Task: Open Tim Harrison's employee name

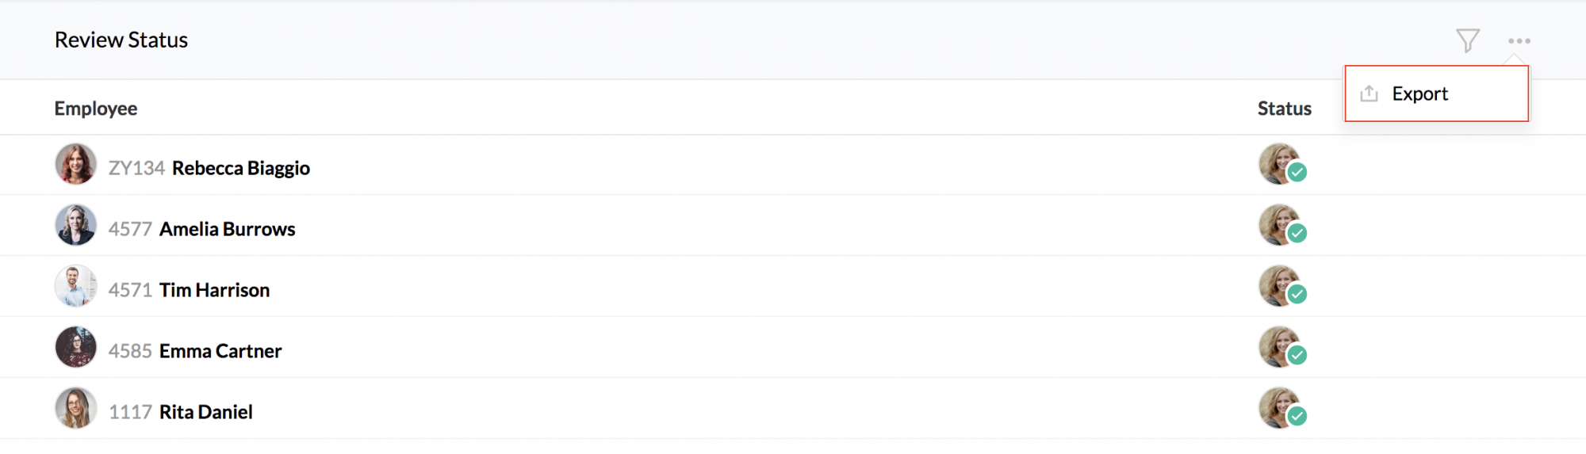Action: [x=214, y=291]
